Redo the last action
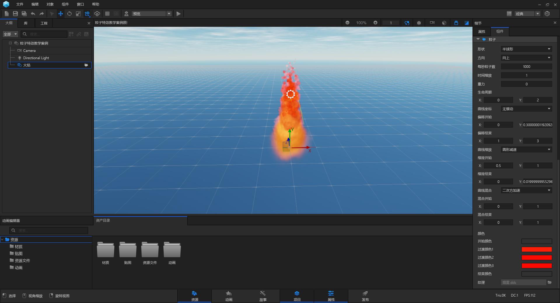The width and height of the screenshot is (560, 303). pos(42,14)
